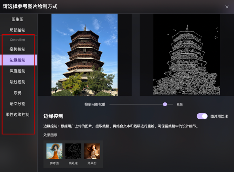Viewport: 234px width, 172px height.
Task: Click the 控制网络权重 slider handle
Action: [165, 104]
